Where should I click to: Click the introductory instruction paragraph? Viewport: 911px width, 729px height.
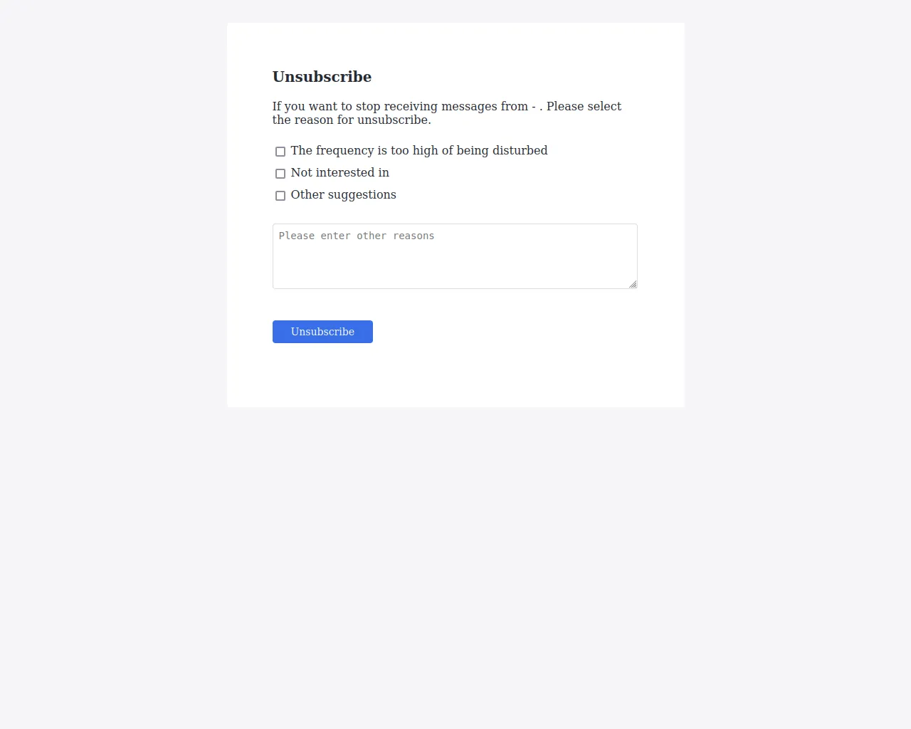point(446,112)
